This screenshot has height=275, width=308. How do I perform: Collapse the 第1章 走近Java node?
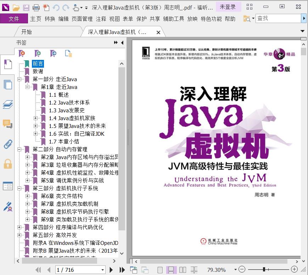click(27, 87)
